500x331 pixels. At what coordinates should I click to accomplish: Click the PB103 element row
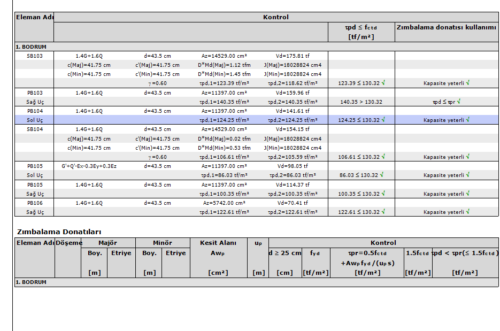click(x=35, y=93)
